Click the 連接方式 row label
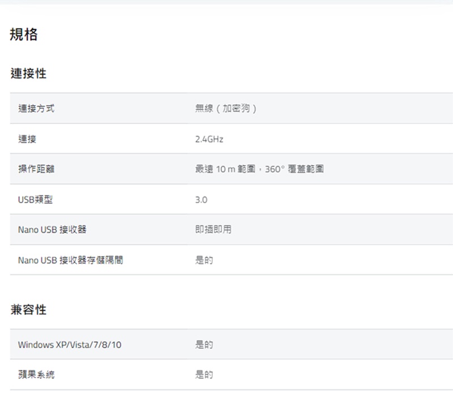Screen dimensions: 453x406 click(x=36, y=108)
